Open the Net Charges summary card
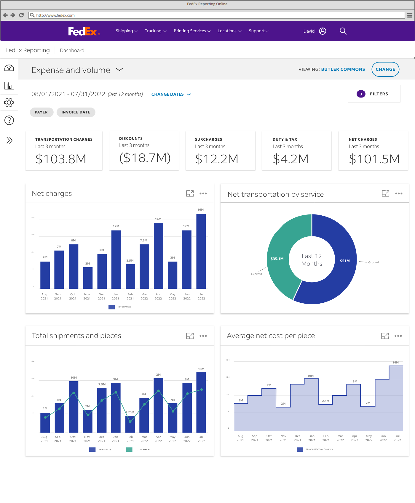Image resolution: width=415 pixels, height=503 pixels. pos(373,151)
